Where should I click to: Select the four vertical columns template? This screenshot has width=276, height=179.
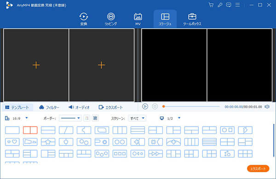(x=191, y=142)
